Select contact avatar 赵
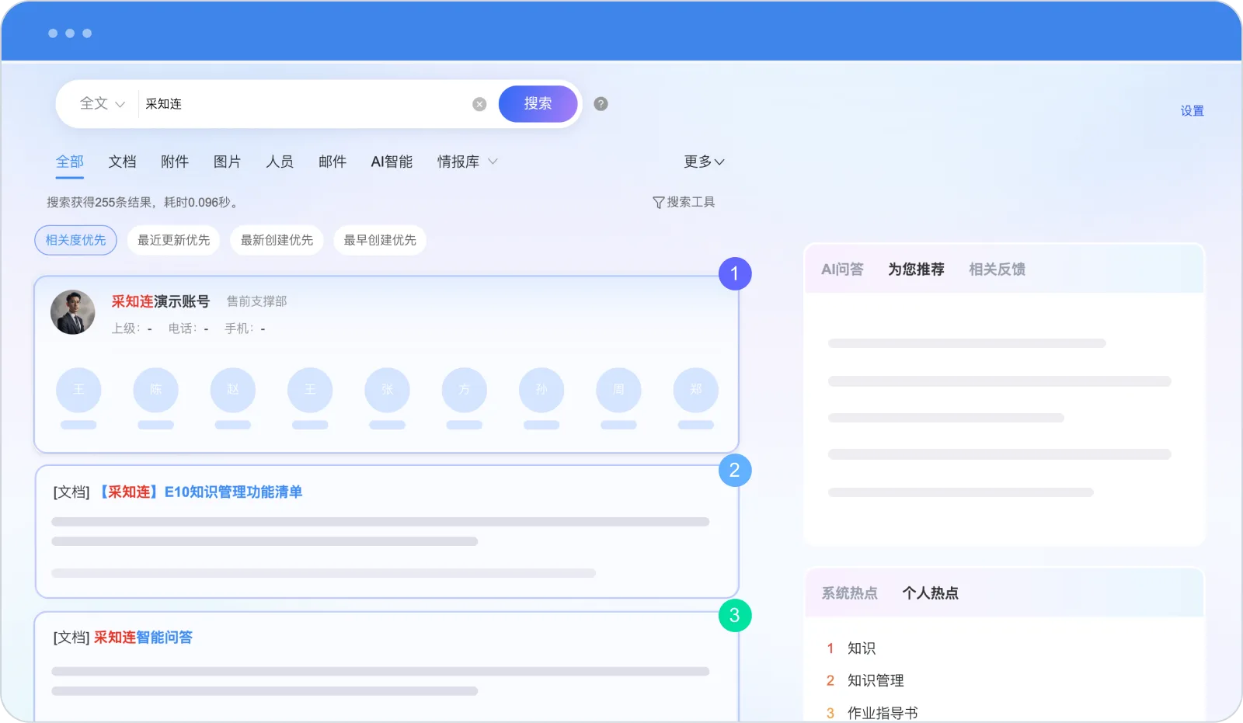1243x723 pixels. click(x=233, y=390)
